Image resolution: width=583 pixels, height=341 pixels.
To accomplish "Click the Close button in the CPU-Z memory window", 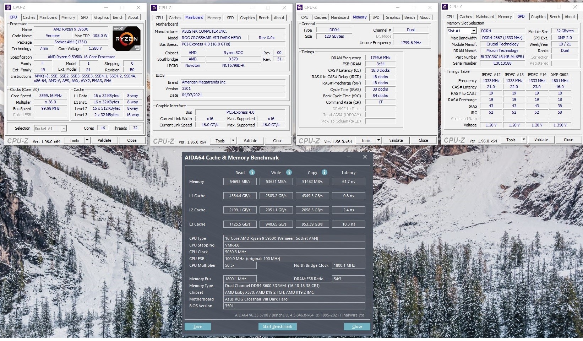I will click(x=423, y=140).
